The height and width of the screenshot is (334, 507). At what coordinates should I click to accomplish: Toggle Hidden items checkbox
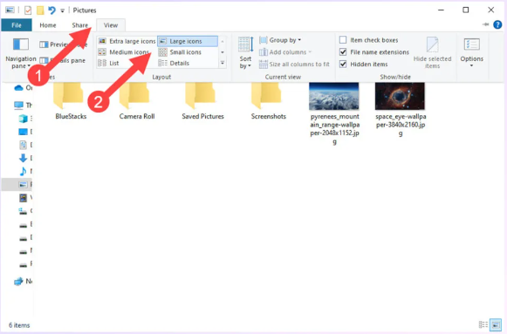pos(343,64)
